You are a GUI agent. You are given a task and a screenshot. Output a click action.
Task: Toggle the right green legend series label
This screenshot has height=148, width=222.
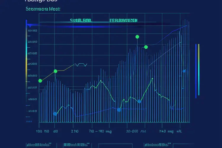pyautogui.click(x=123, y=21)
